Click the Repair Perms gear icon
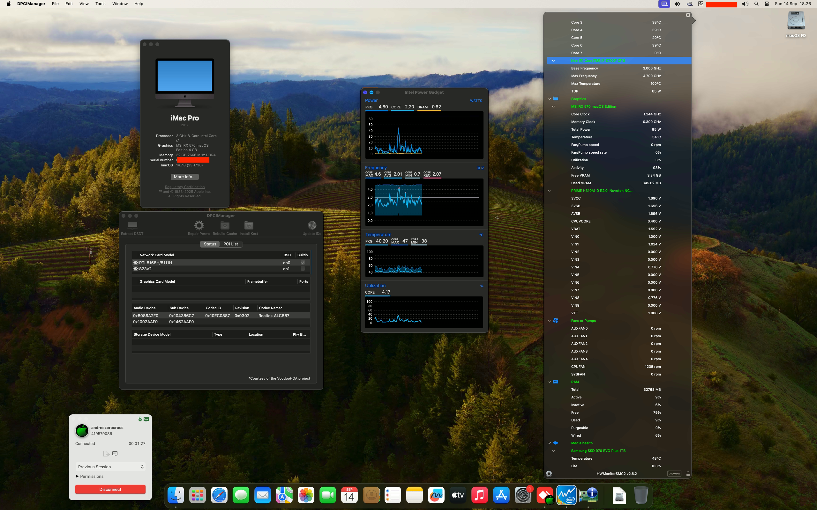 point(199,225)
